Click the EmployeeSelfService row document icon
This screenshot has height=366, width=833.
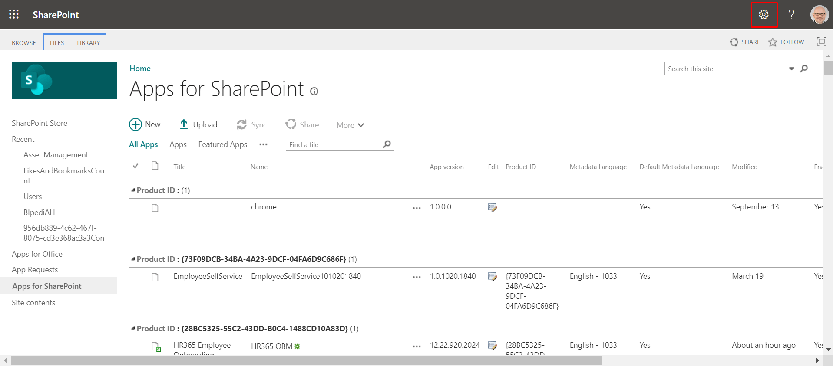[x=155, y=277]
